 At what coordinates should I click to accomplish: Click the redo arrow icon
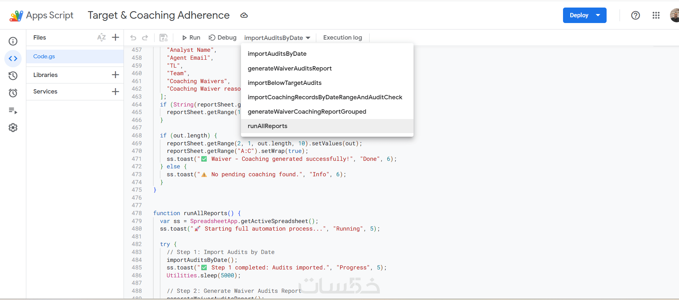[145, 38]
